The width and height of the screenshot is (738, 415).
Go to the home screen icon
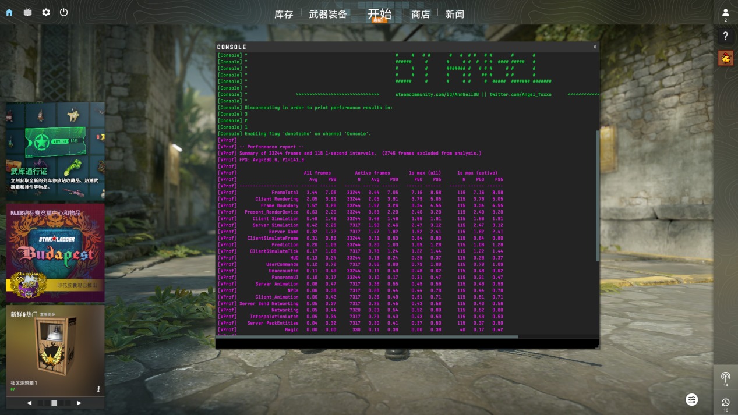click(x=9, y=12)
